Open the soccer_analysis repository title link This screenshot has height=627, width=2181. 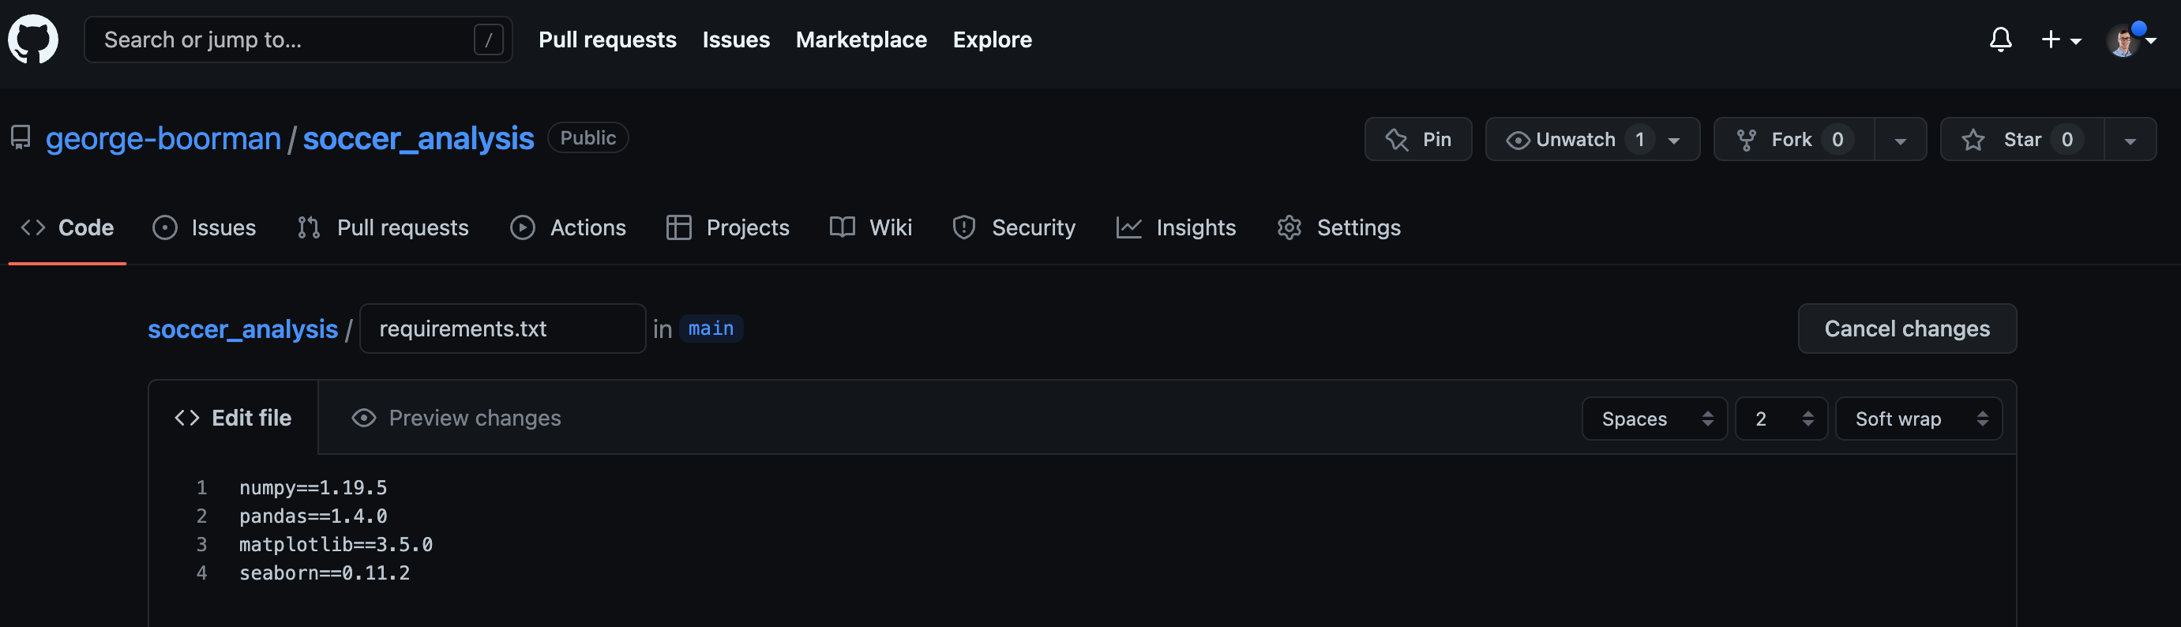tap(419, 138)
